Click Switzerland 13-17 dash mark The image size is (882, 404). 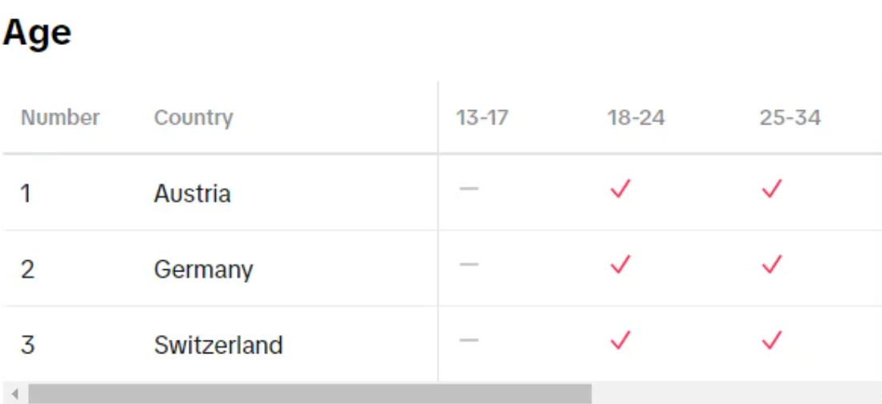pos(469,341)
